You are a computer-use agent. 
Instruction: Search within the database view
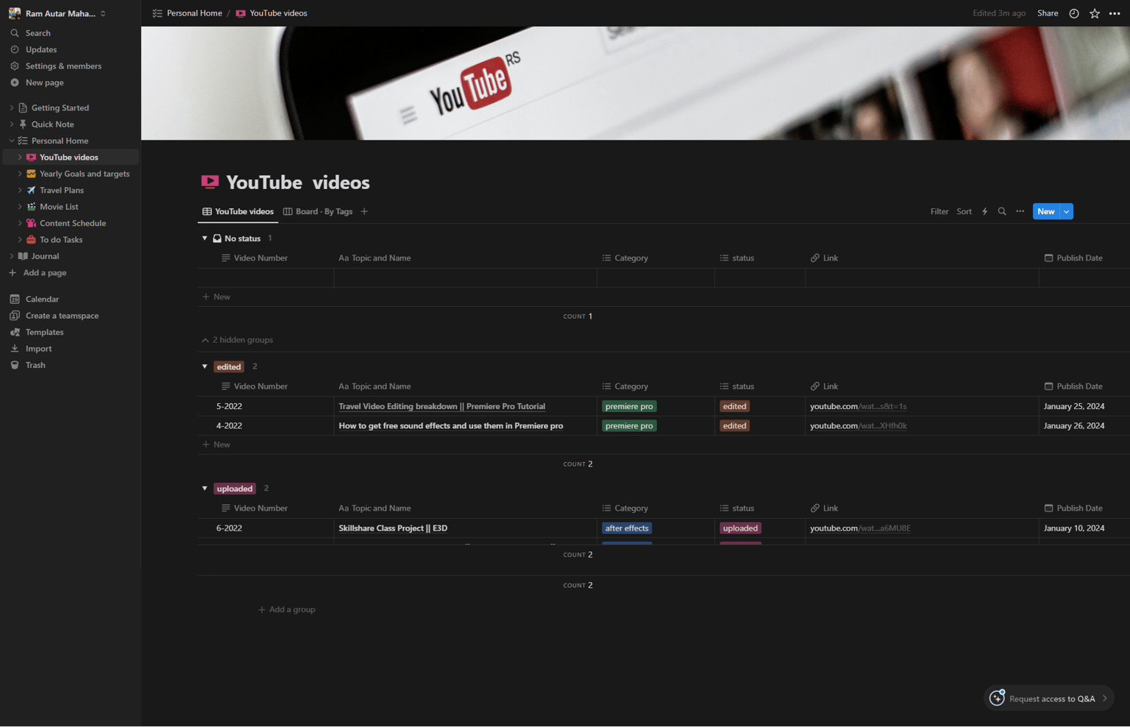tap(1002, 212)
